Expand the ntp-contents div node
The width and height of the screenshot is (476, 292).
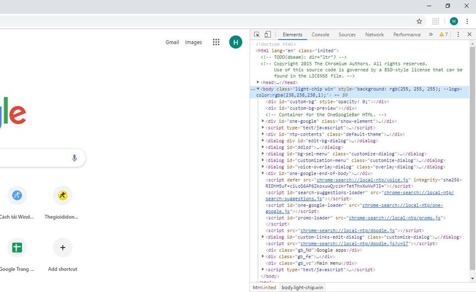[x=263, y=134]
